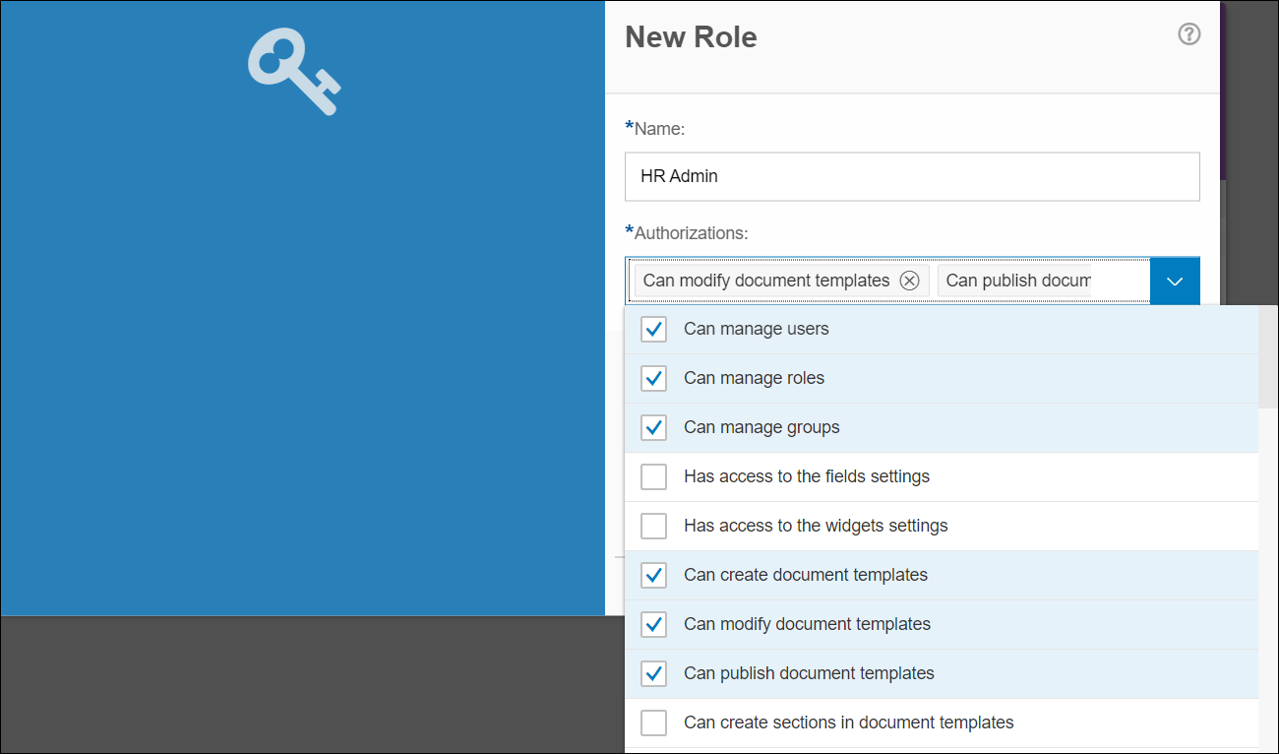
Task: Uncheck 'Can manage groups' checkbox
Action: pos(653,427)
